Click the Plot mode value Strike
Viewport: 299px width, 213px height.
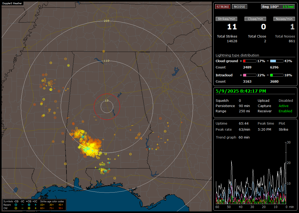[x=283, y=129]
